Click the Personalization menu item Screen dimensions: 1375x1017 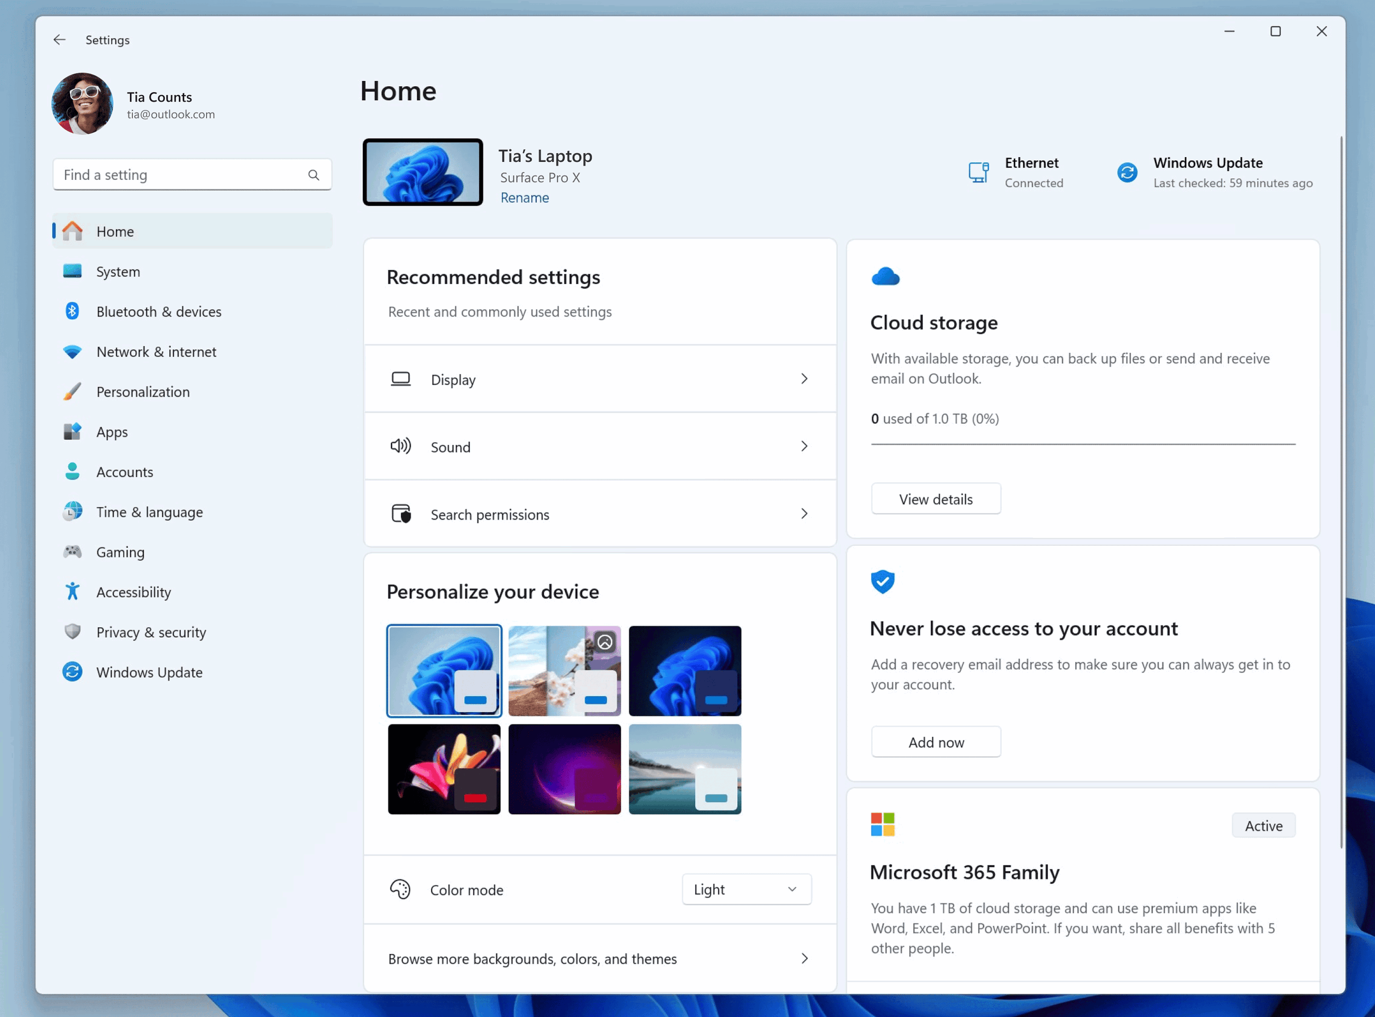[143, 391]
